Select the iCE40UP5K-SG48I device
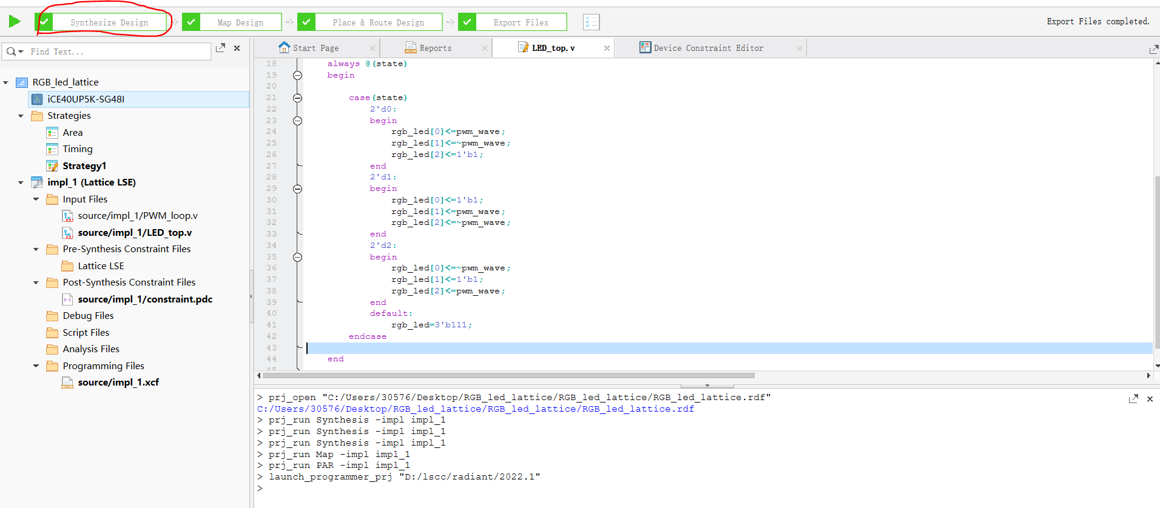This screenshot has width=1160, height=508. click(86, 99)
